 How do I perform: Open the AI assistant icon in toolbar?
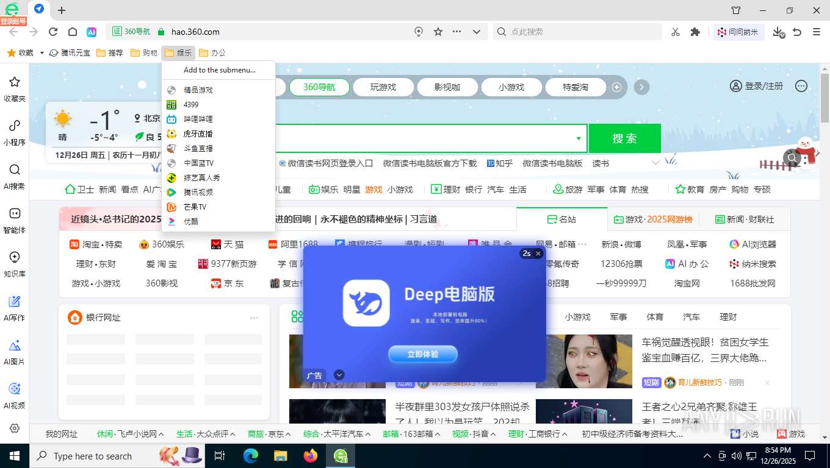(x=91, y=32)
